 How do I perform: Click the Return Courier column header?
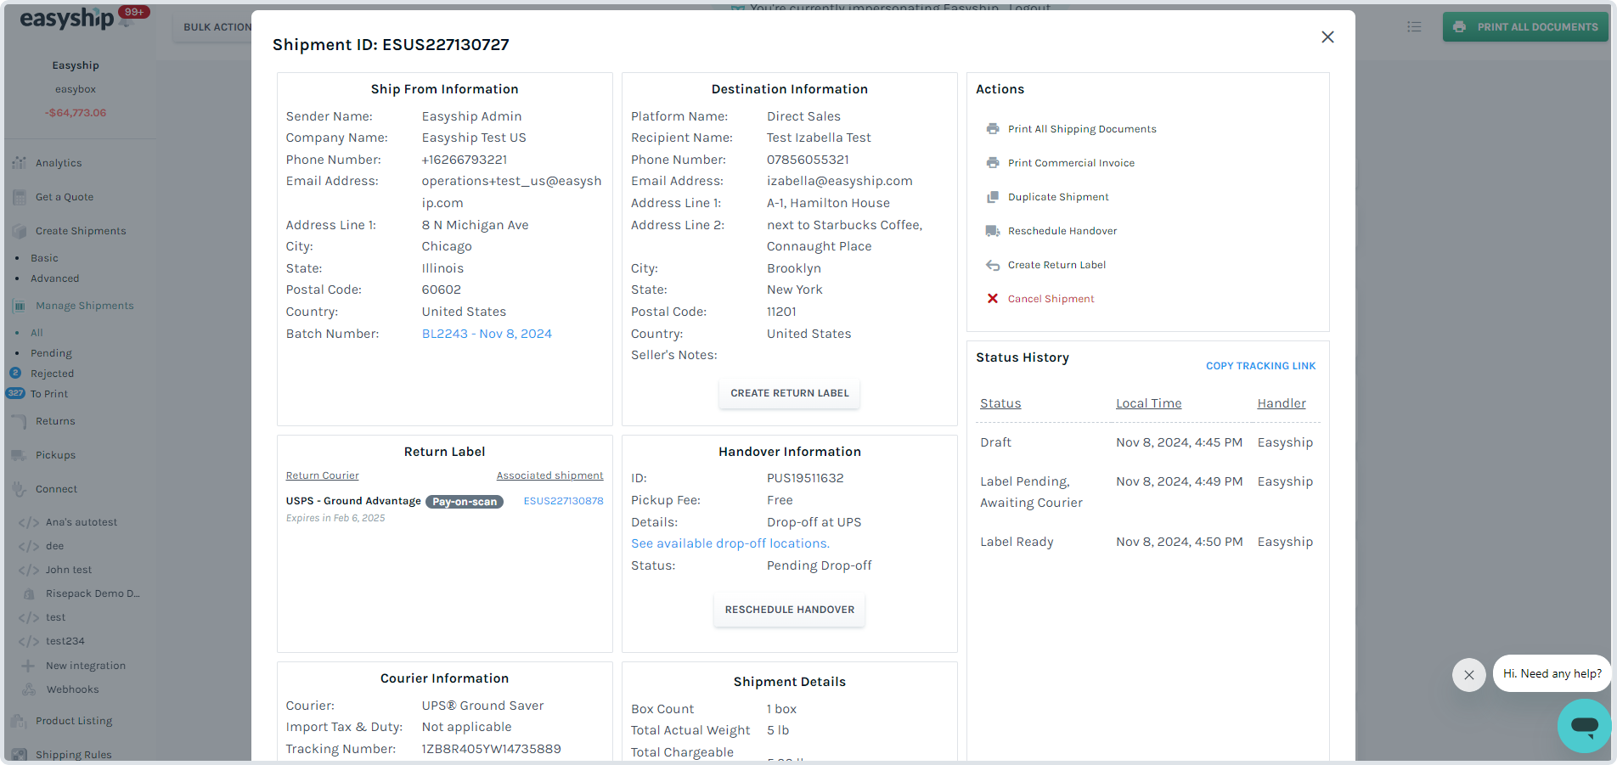322,475
